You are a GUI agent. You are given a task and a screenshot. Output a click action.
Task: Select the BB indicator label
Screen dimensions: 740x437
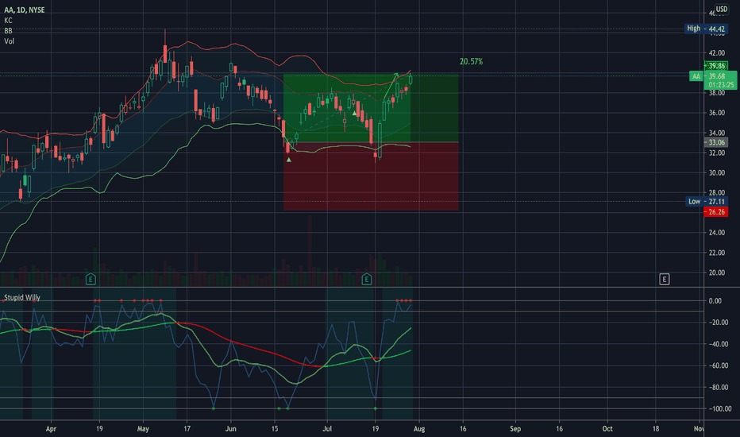click(8, 31)
